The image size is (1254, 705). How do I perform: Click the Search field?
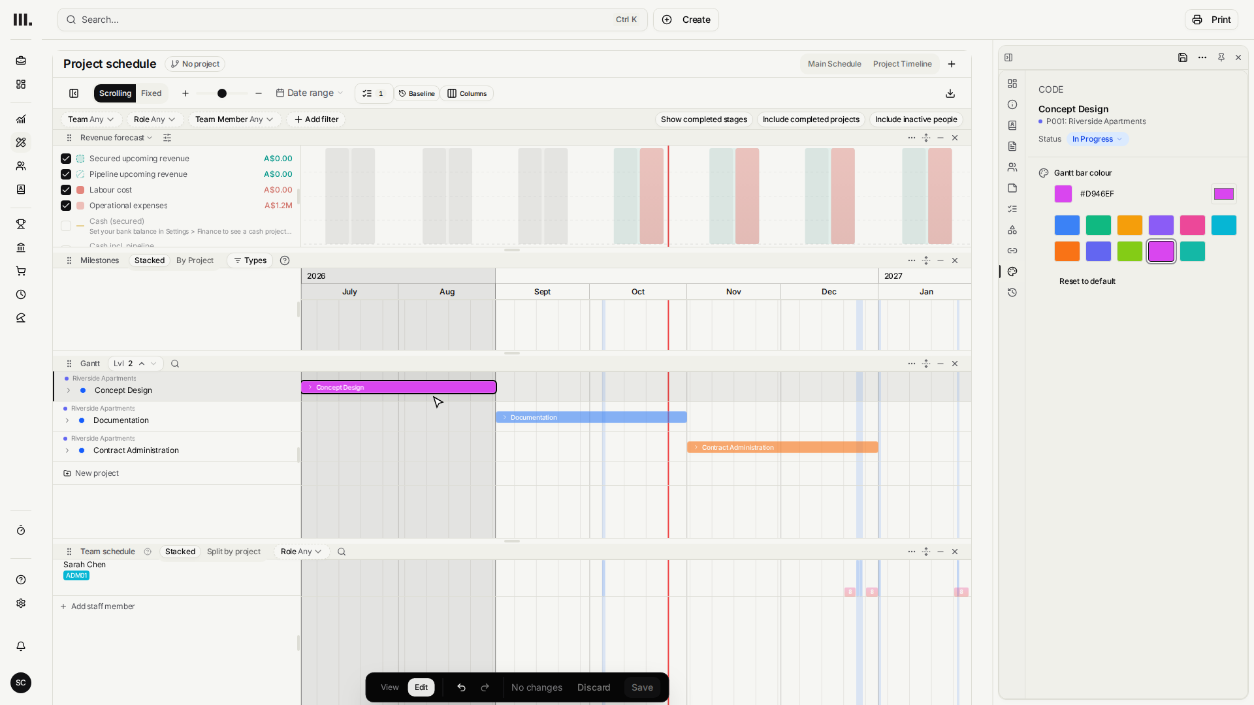353,20
